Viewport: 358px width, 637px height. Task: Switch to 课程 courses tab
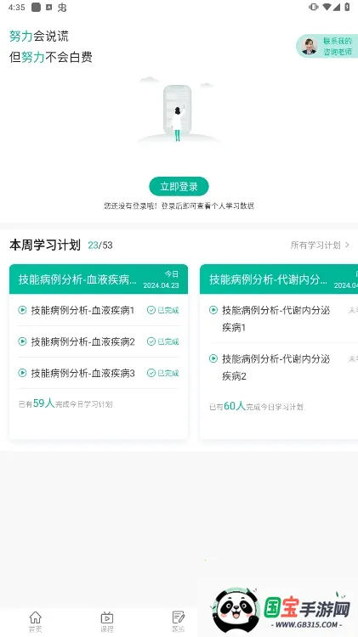[107, 622]
